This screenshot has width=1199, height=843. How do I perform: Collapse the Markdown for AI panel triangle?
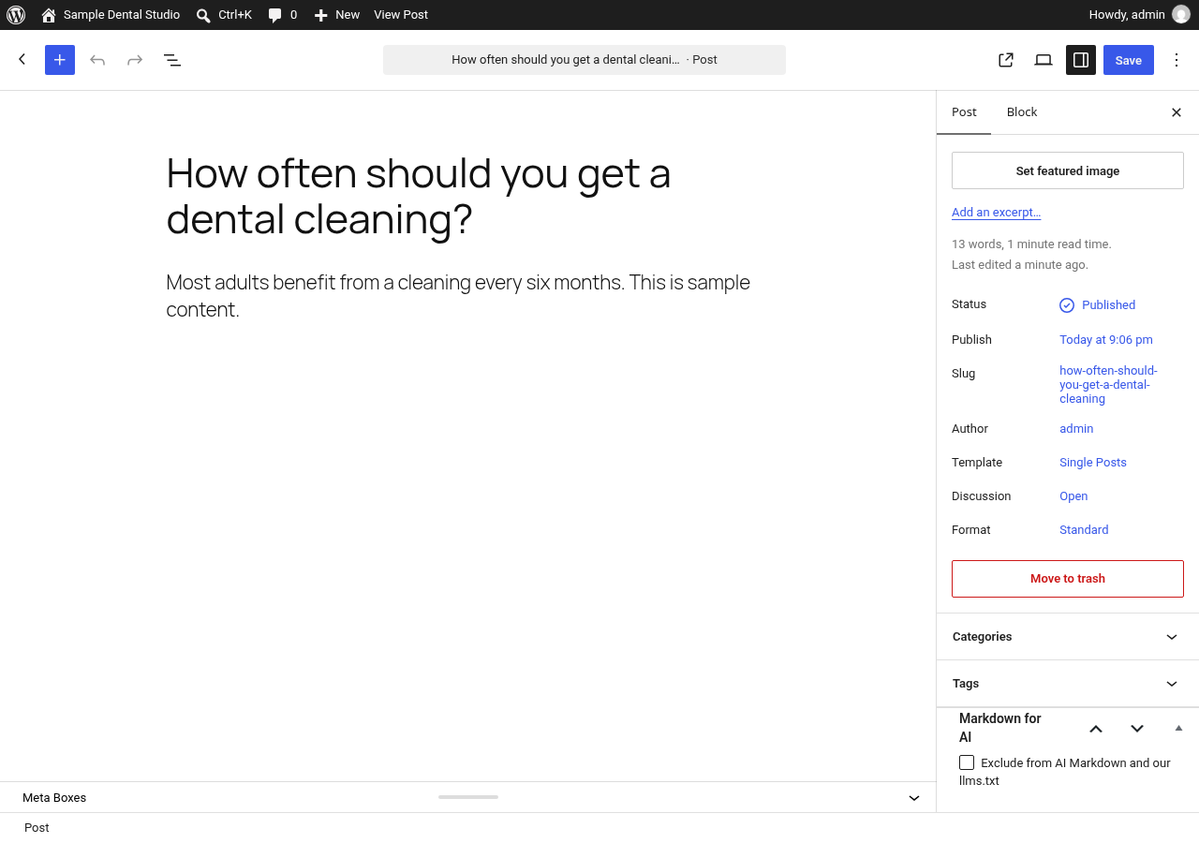click(x=1178, y=728)
